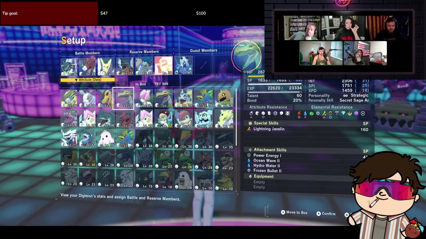Click the webcam with the American flag
The width and height of the screenshot is (426, 239).
point(365,53)
